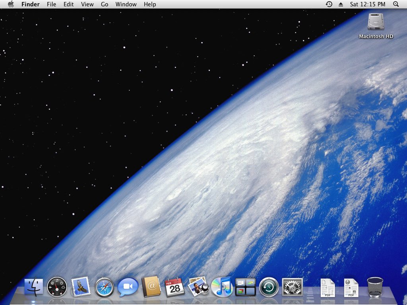Launch Safari compass icon in Dock
This screenshot has width=407, height=305.
[105, 288]
